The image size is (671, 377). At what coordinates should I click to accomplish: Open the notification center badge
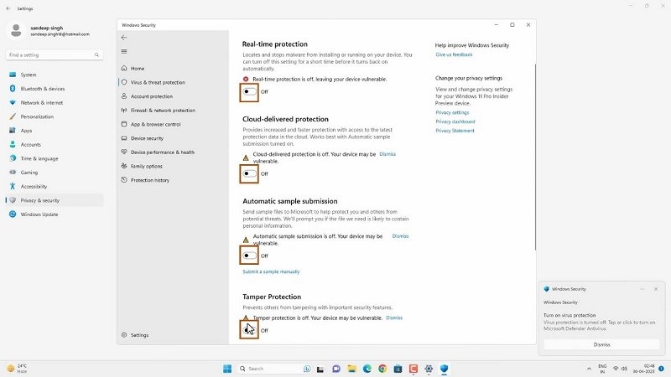[x=661, y=369]
